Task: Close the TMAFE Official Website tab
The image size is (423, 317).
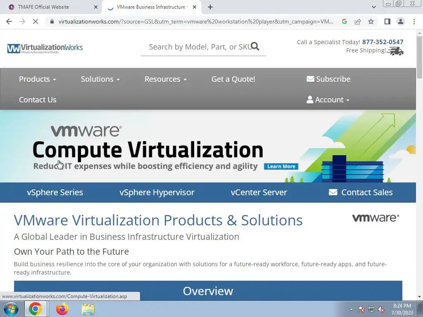Action: pyautogui.click(x=96, y=7)
